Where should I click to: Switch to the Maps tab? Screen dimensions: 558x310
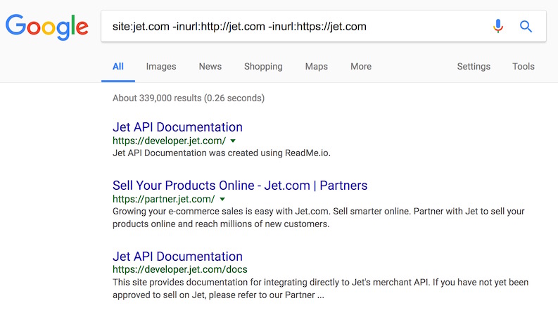[317, 67]
